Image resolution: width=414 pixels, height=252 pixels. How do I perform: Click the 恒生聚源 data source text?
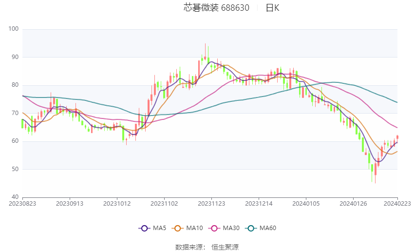[x=225, y=247]
